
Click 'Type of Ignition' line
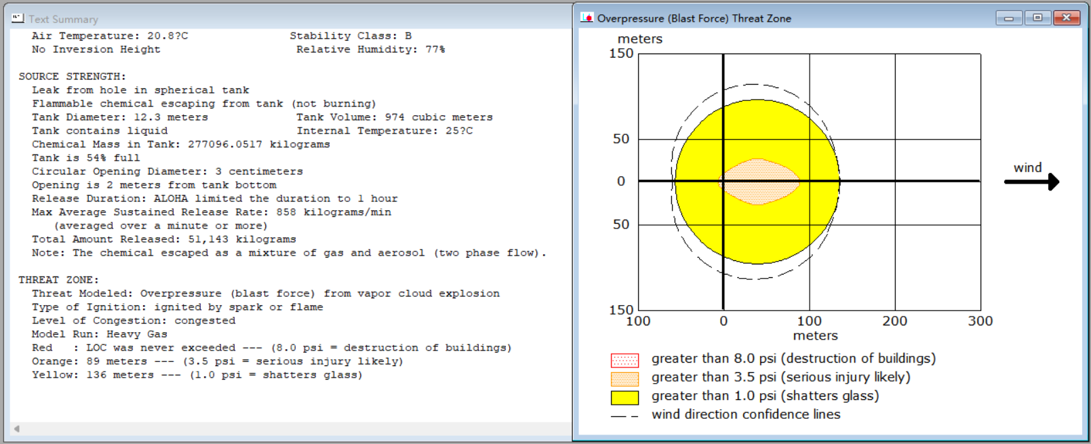click(x=178, y=307)
